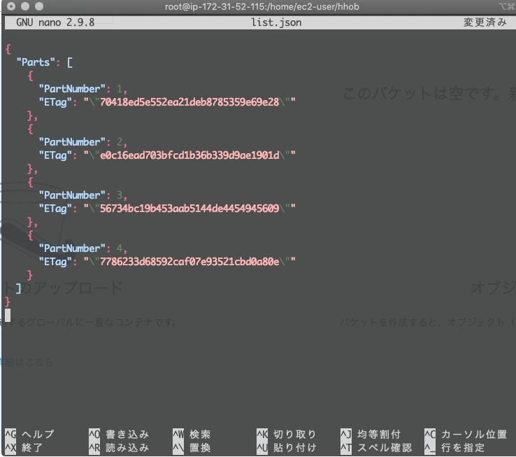Click the ^W 検索 shortcut

pyautogui.click(x=192, y=435)
